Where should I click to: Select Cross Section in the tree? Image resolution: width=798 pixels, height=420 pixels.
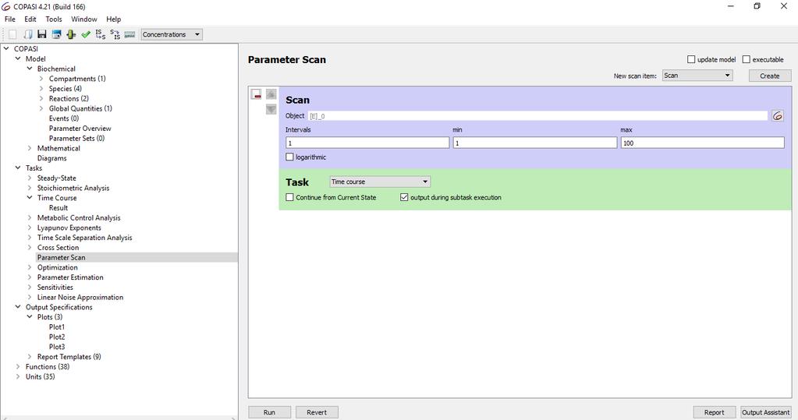(x=58, y=248)
